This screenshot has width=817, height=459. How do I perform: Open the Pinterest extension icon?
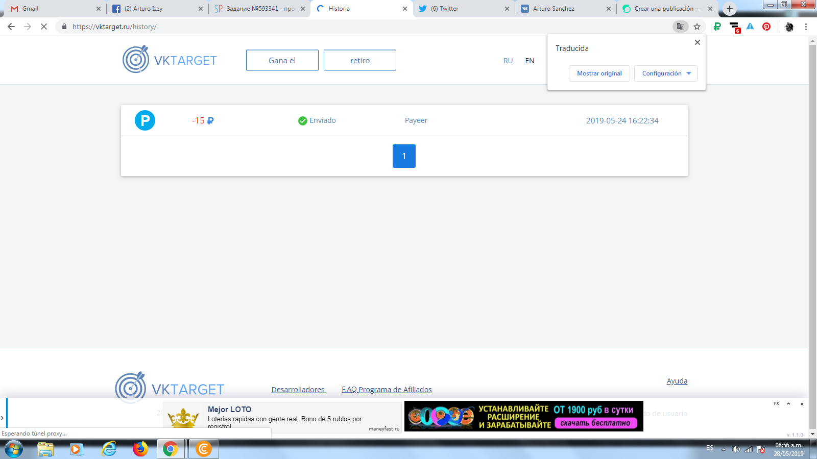click(766, 27)
